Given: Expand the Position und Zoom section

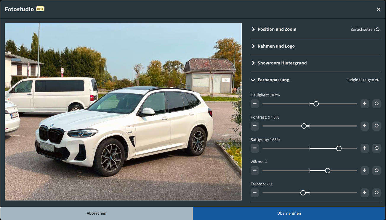Looking at the screenshot, I should (274, 29).
